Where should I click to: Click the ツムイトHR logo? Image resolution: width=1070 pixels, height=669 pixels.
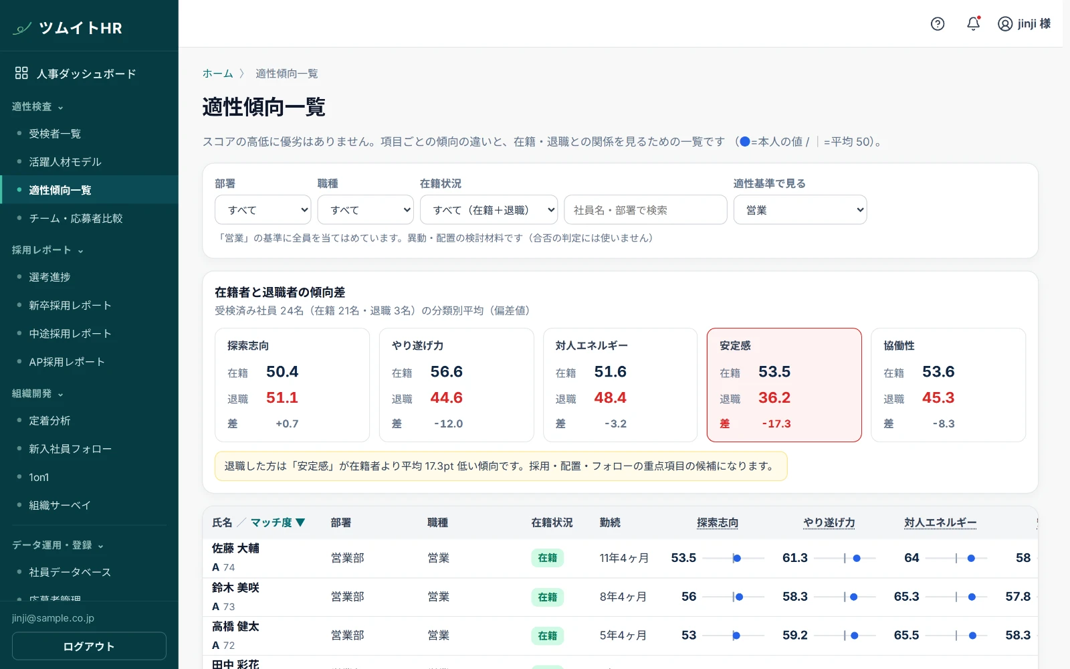68,28
